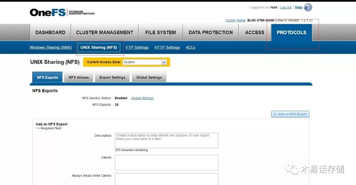Open the Data Protection menu
This screenshot has width=356, height=185.
tap(211, 32)
